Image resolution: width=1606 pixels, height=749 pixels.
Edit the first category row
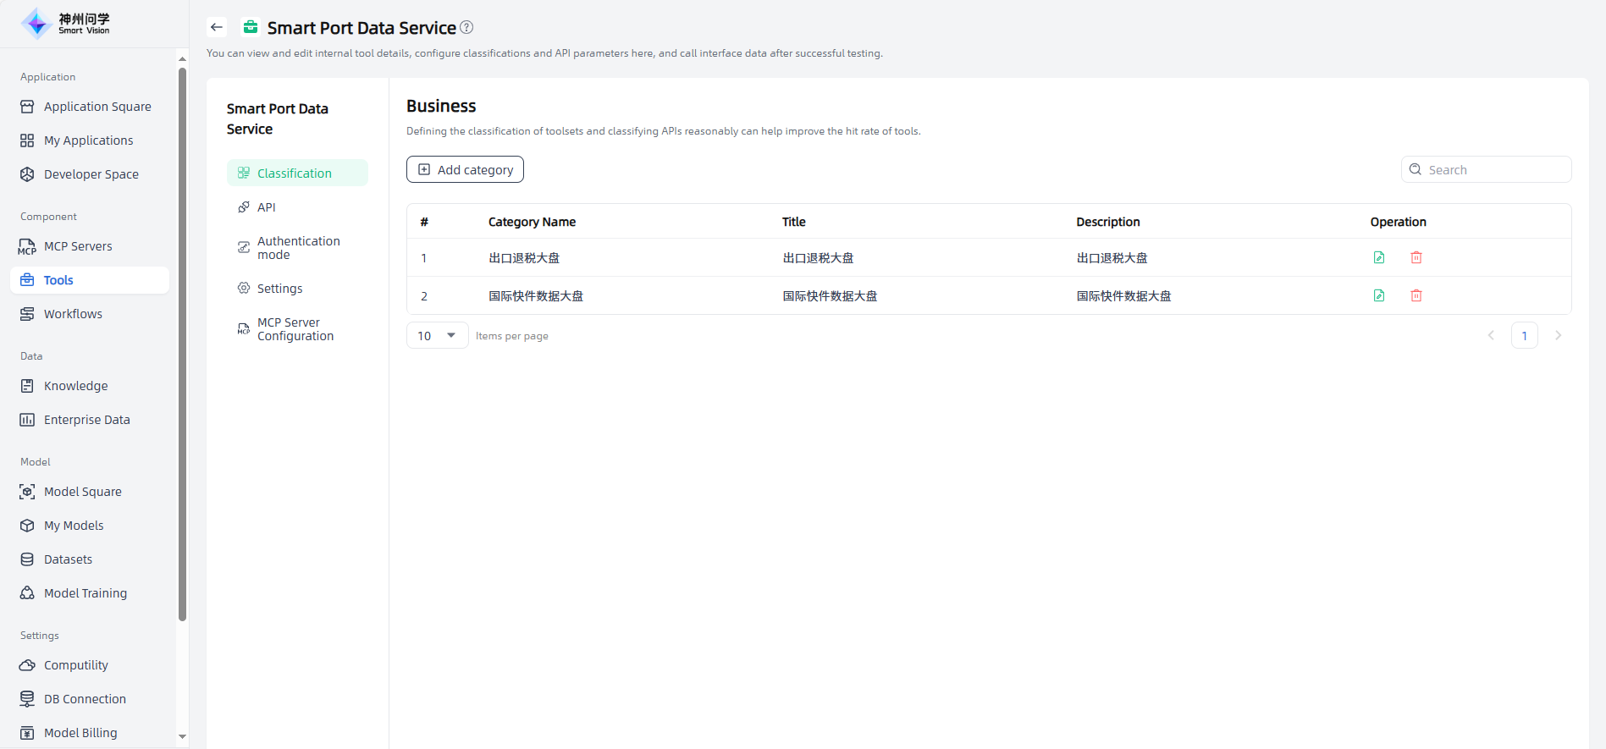(1379, 257)
